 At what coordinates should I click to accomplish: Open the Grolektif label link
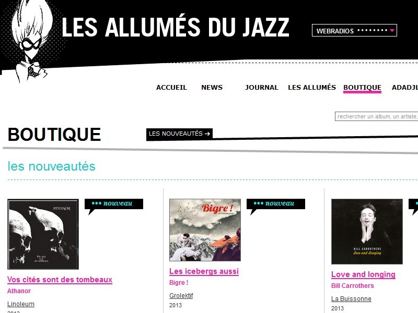click(x=181, y=296)
